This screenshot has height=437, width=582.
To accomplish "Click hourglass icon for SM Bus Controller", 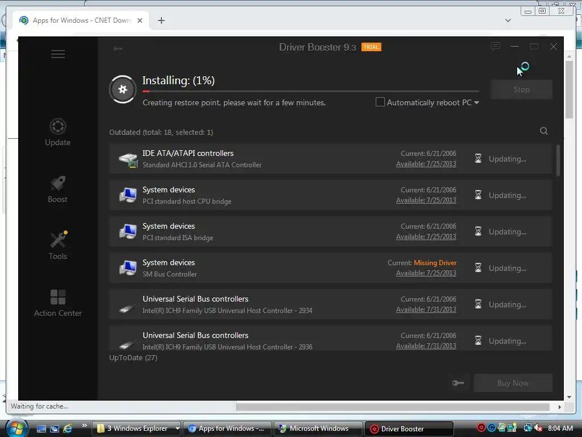I will 478,268.
